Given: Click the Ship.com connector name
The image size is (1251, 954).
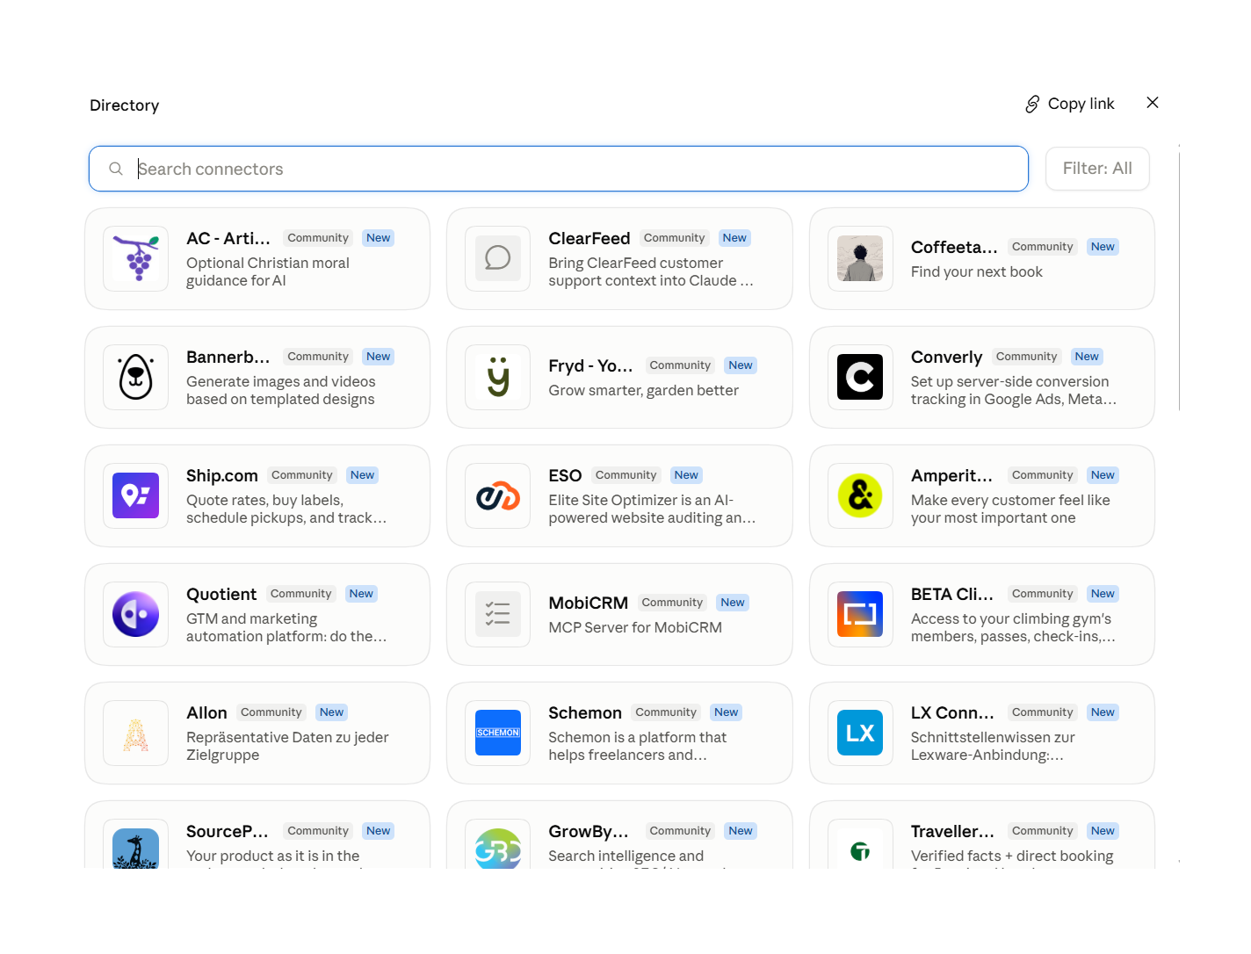Looking at the screenshot, I should click(x=222, y=475).
